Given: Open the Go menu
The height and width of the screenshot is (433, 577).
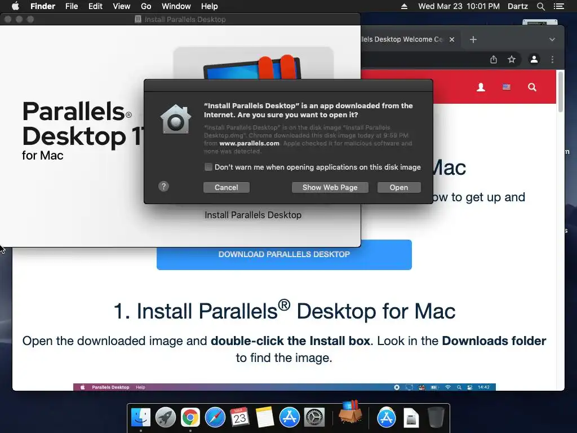Looking at the screenshot, I should click(146, 6).
